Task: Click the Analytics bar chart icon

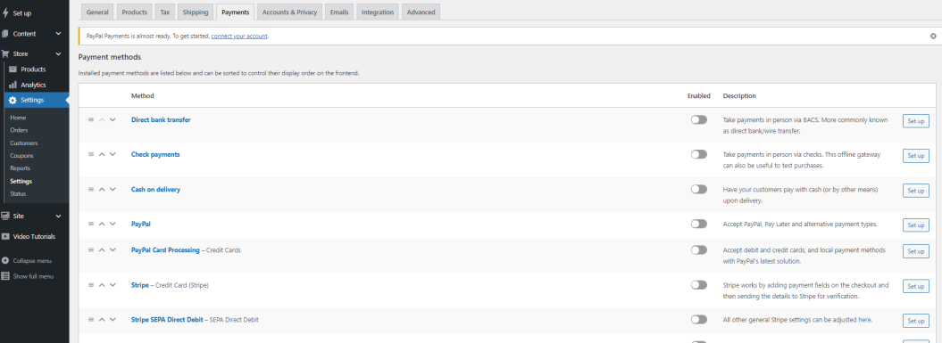Action: [13, 85]
